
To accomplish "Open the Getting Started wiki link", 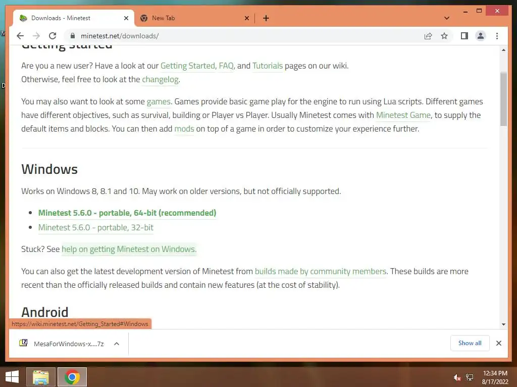I will point(188,66).
